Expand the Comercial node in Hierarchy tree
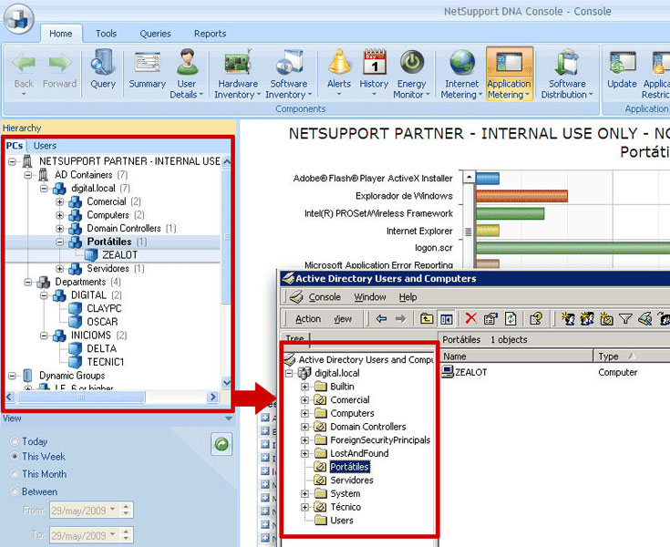This screenshot has width=670, height=547. [60, 201]
